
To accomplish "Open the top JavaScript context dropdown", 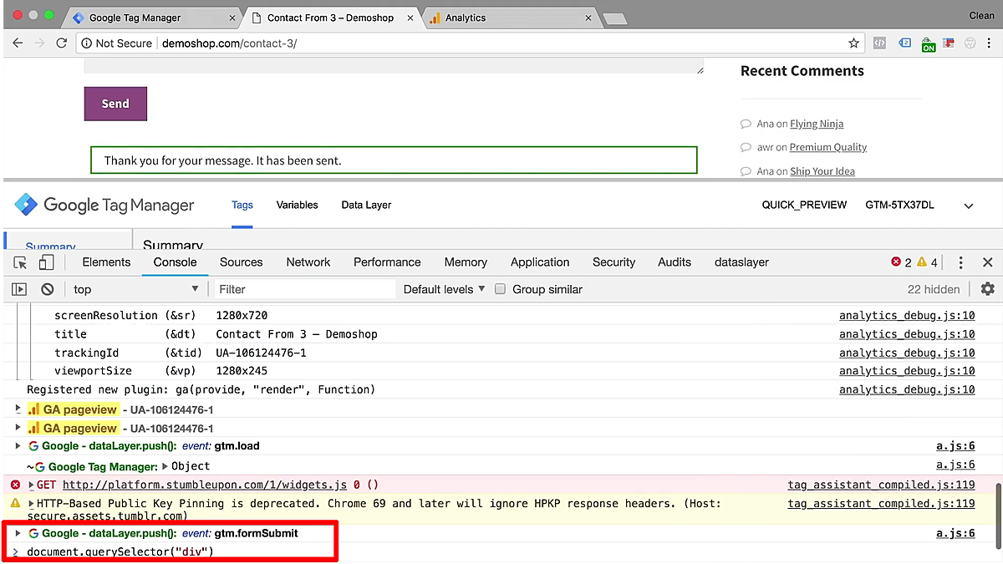I will (x=135, y=289).
